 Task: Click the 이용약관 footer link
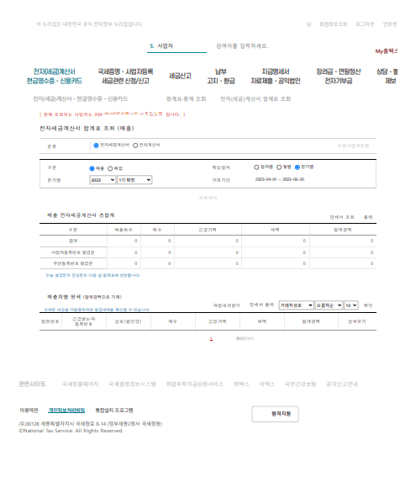pyautogui.click(x=29, y=411)
